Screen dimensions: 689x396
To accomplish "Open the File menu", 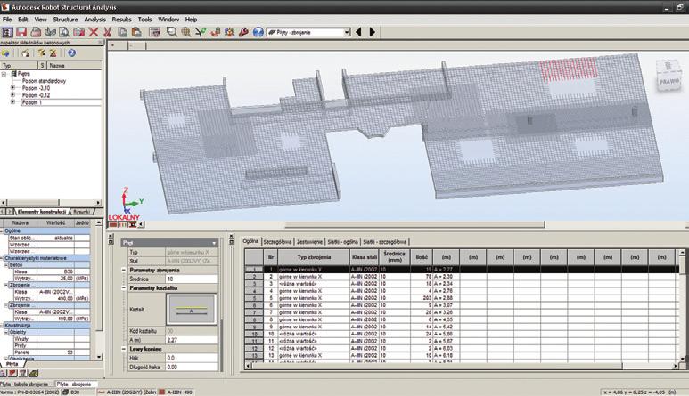I will pyautogui.click(x=7, y=20).
